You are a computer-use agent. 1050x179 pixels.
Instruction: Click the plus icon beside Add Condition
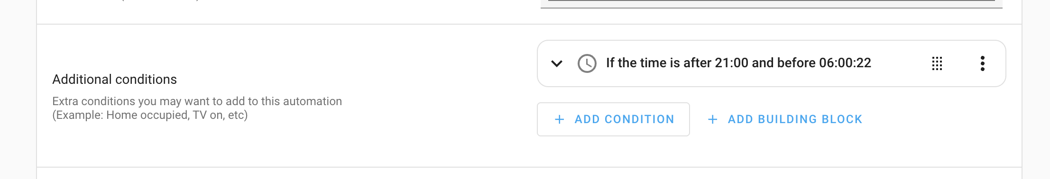560,119
